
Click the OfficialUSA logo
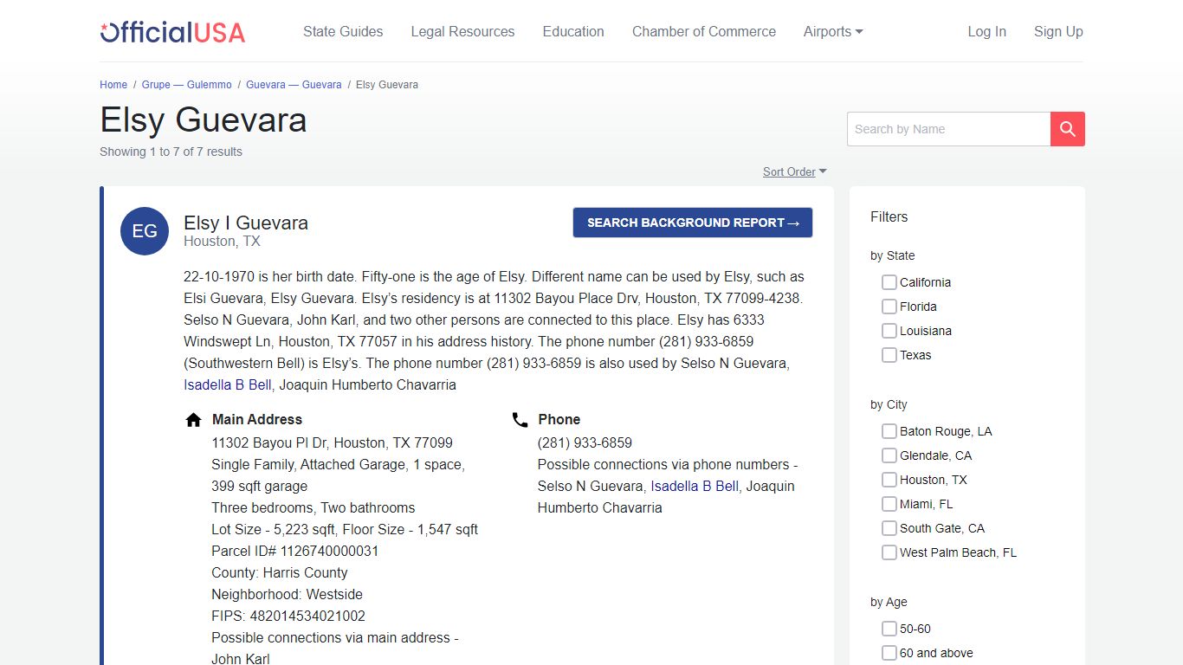pos(172,32)
